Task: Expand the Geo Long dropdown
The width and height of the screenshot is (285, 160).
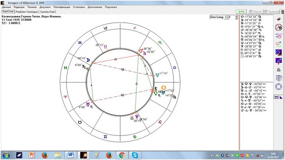Action: (226, 17)
